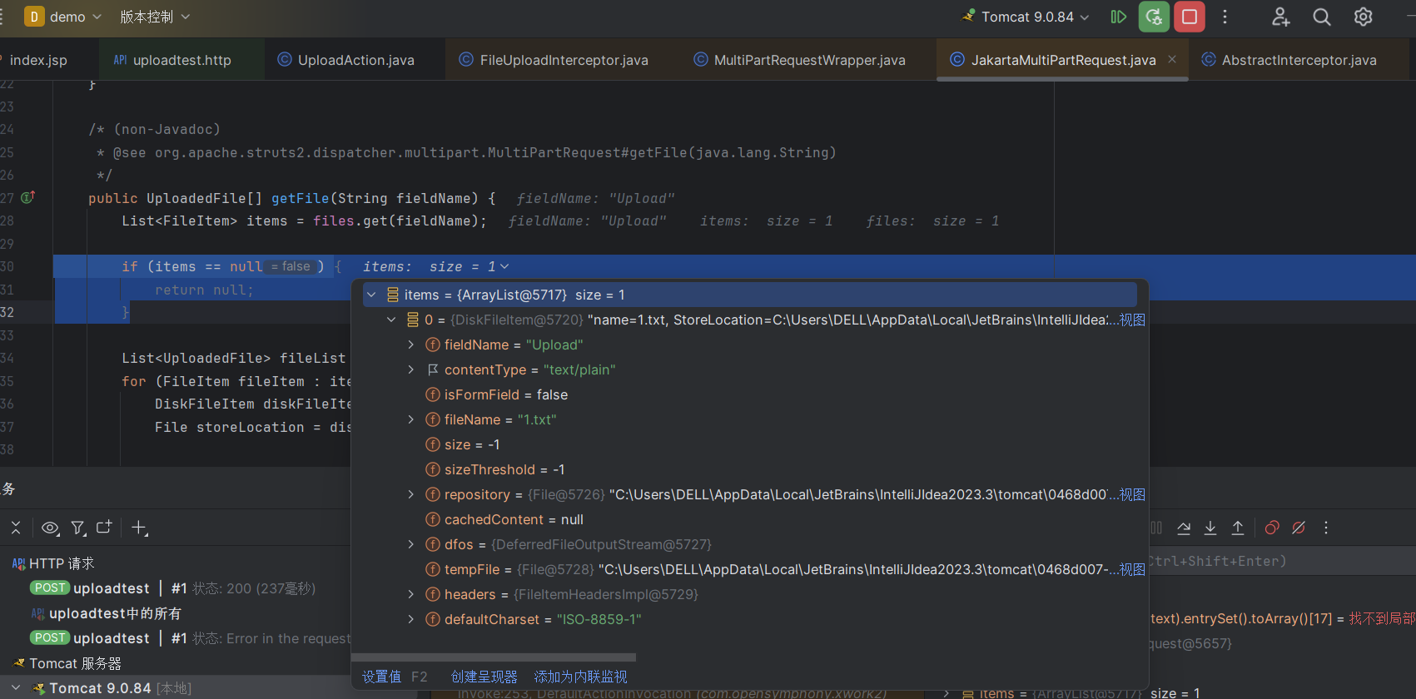The image size is (1416, 699).
Task: Click the Step Over debugger icon
Action: [1184, 528]
